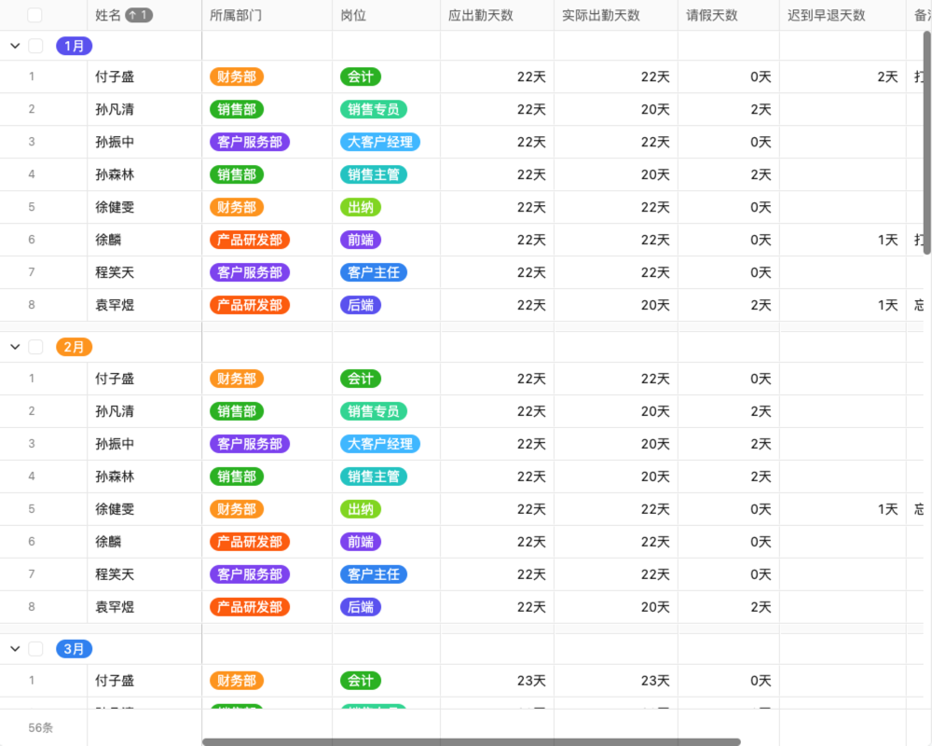Click the sort indicator on the 姓名 column
The height and width of the screenshot is (746, 932).
pyautogui.click(x=140, y=14)
